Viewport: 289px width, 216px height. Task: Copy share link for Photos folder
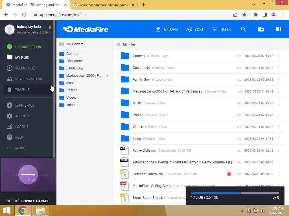pyautogui.click(x=239, y=115)
